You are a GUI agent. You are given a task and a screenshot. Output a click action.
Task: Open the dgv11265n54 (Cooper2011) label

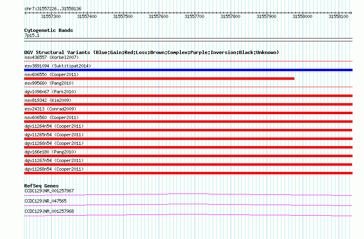(54, 135)
